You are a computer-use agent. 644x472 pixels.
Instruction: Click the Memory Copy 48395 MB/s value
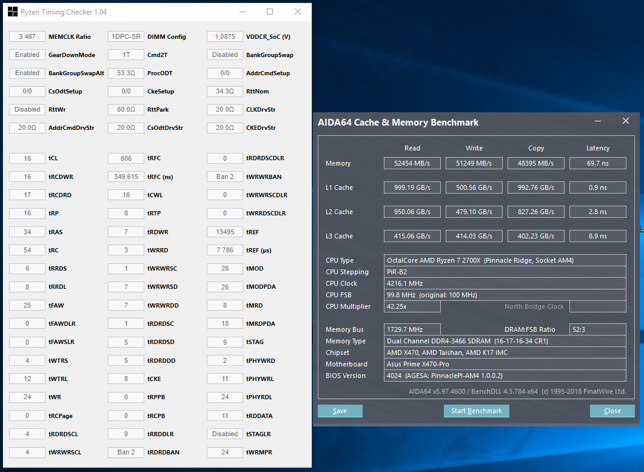point(536,163)
